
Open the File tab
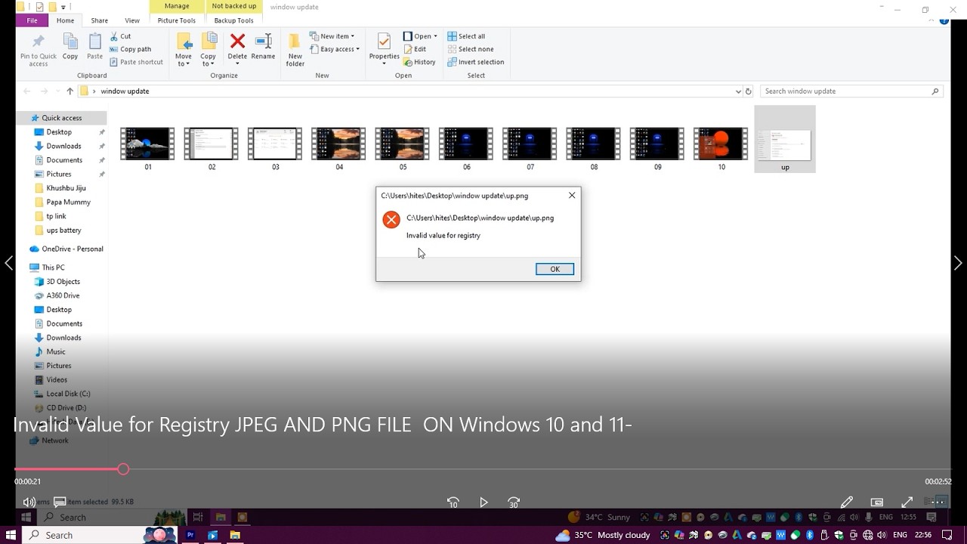32,20
